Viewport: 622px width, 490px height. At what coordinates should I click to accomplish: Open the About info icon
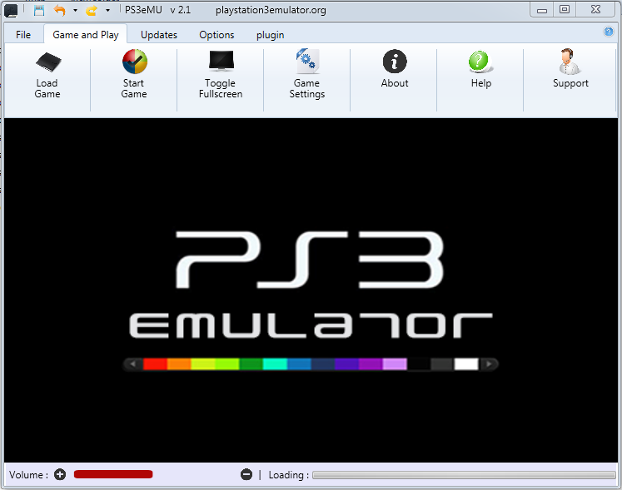pos(395,62)
